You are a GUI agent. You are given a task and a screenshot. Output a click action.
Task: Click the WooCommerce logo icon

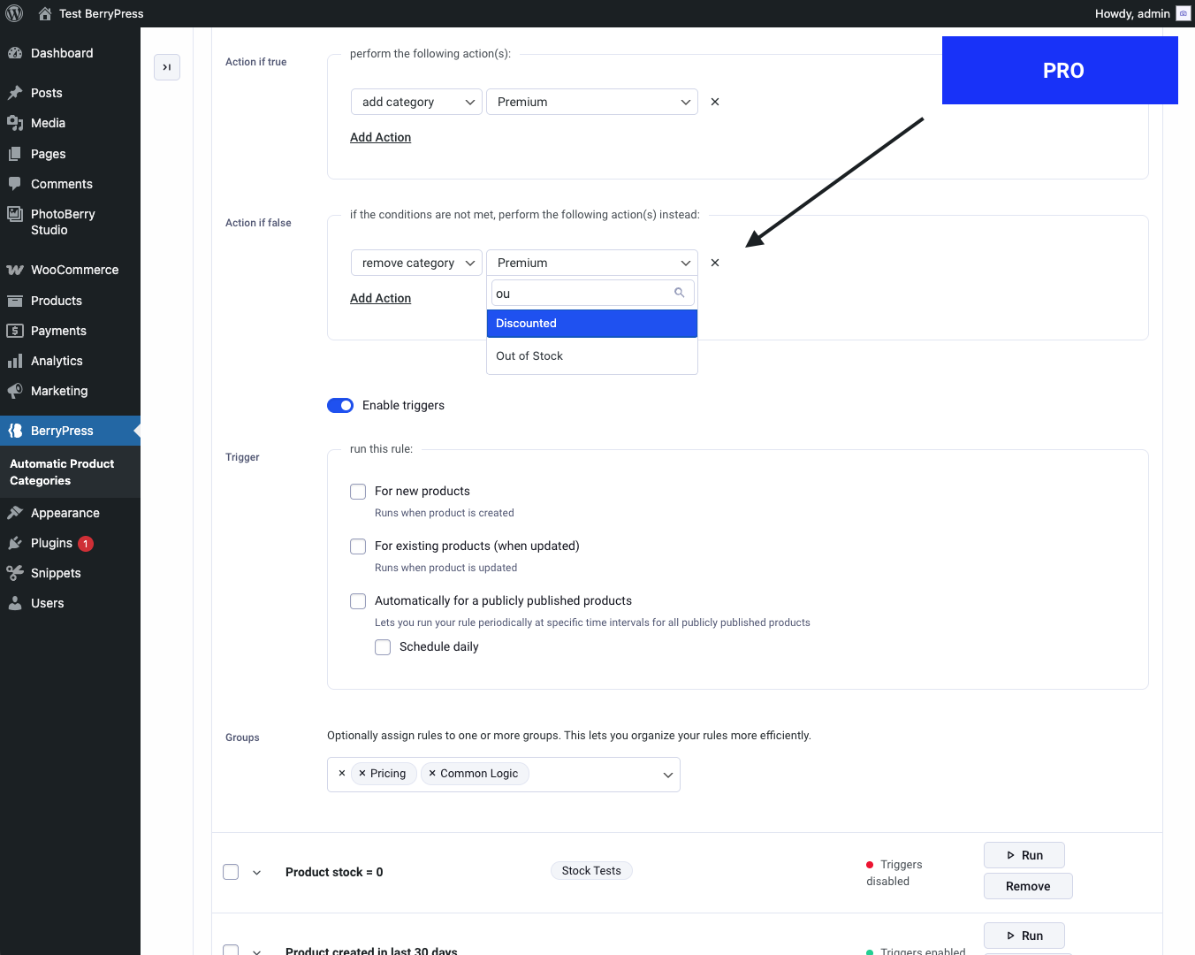tap(15, 270)
